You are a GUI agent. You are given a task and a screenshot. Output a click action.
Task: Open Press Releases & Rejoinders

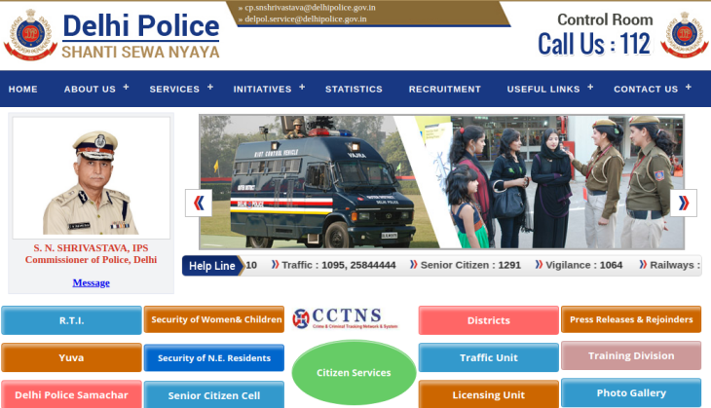[631, 319]
